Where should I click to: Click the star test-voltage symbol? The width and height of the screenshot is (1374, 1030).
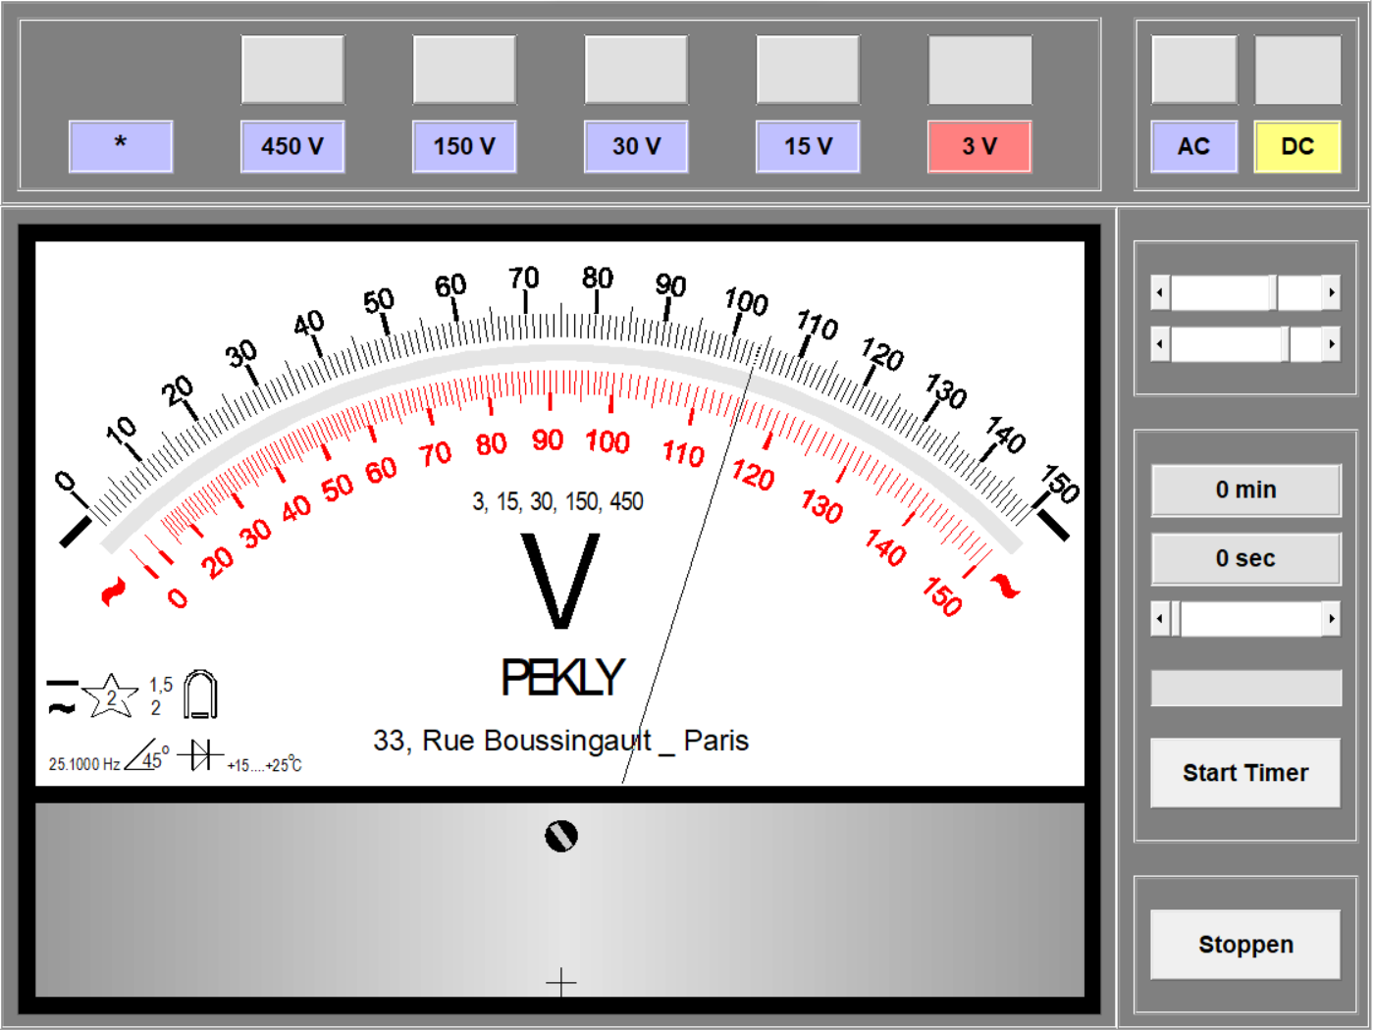coord(110,696)
